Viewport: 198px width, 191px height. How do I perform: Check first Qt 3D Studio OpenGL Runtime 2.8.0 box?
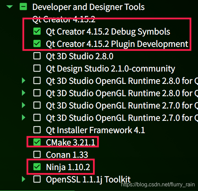(x=37, y=80)
